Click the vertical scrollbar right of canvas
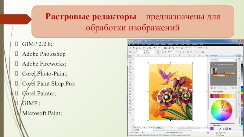Screen dimensions: 244x137 pyautogui.click(x=208, y=92)
